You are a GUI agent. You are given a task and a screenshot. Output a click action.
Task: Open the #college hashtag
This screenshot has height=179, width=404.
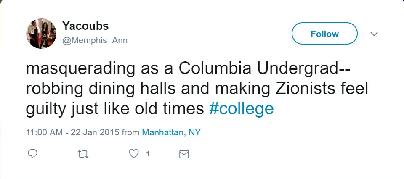click(241, 109)
